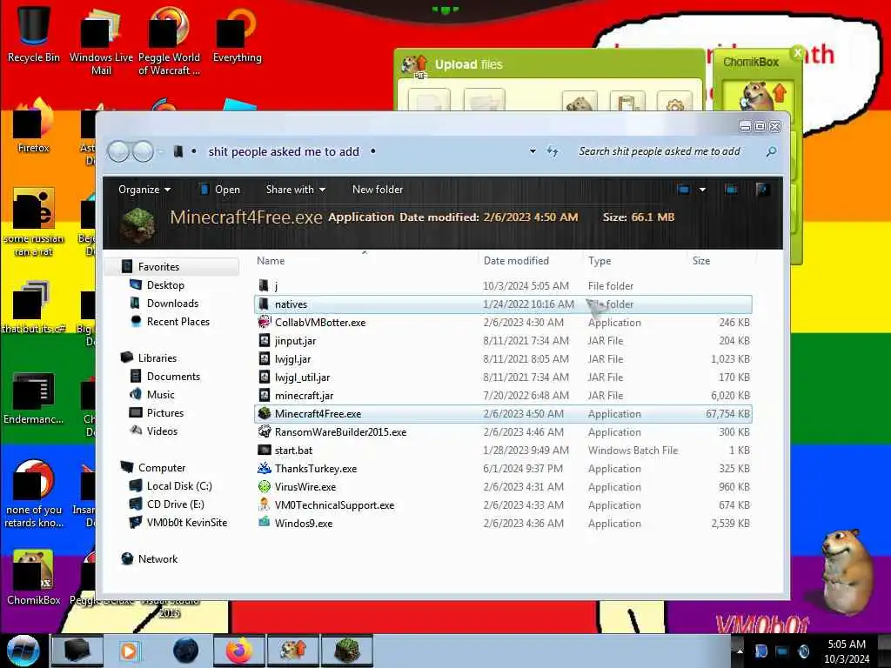The height and width of the screenshot is (668, 891).
Task: Click the media player taskbar icon
Action: coord(129,651)
